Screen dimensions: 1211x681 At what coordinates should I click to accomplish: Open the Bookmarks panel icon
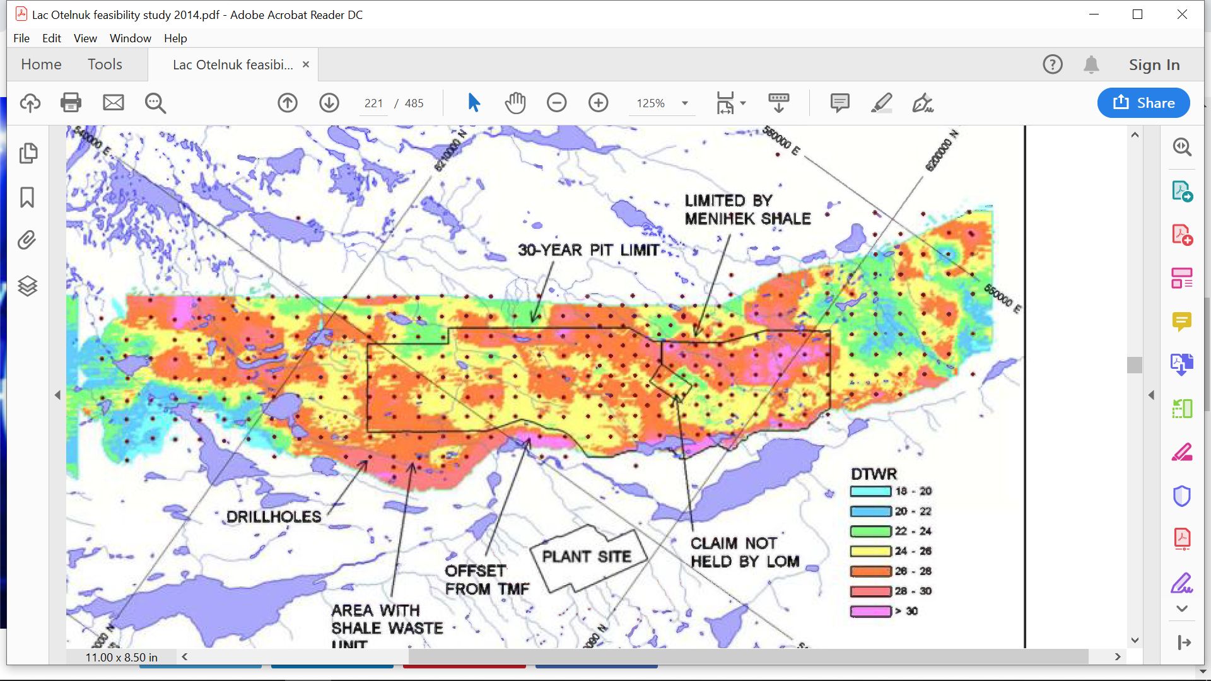(27, 197)
